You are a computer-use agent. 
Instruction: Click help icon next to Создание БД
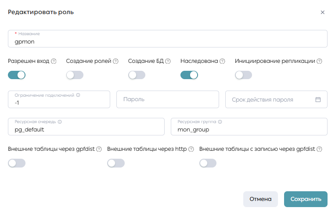(168, 62)
